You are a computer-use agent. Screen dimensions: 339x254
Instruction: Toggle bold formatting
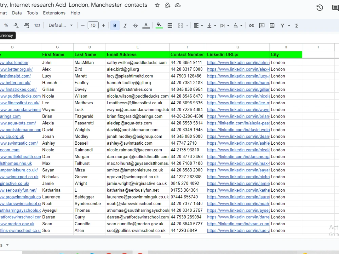click(x=115, y=25)
